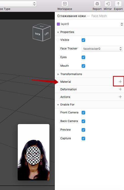Image resolution: width=124 pixels, height=190 pixels.
Task: Toggle the Eyes checkbox
Action: 83,57
